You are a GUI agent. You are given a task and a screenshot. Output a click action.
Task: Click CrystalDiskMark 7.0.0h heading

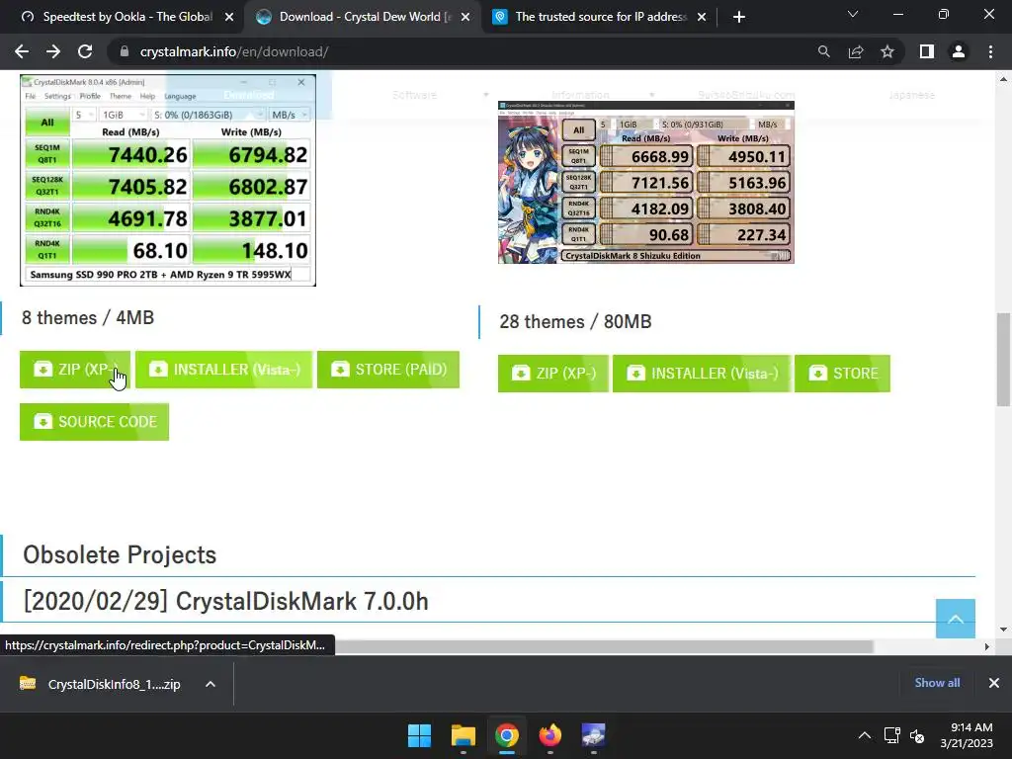click(226, 602)
